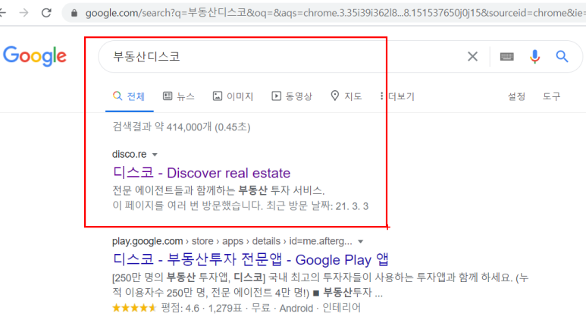Reload the current page
586x323 pixels.
pos(46,13)
